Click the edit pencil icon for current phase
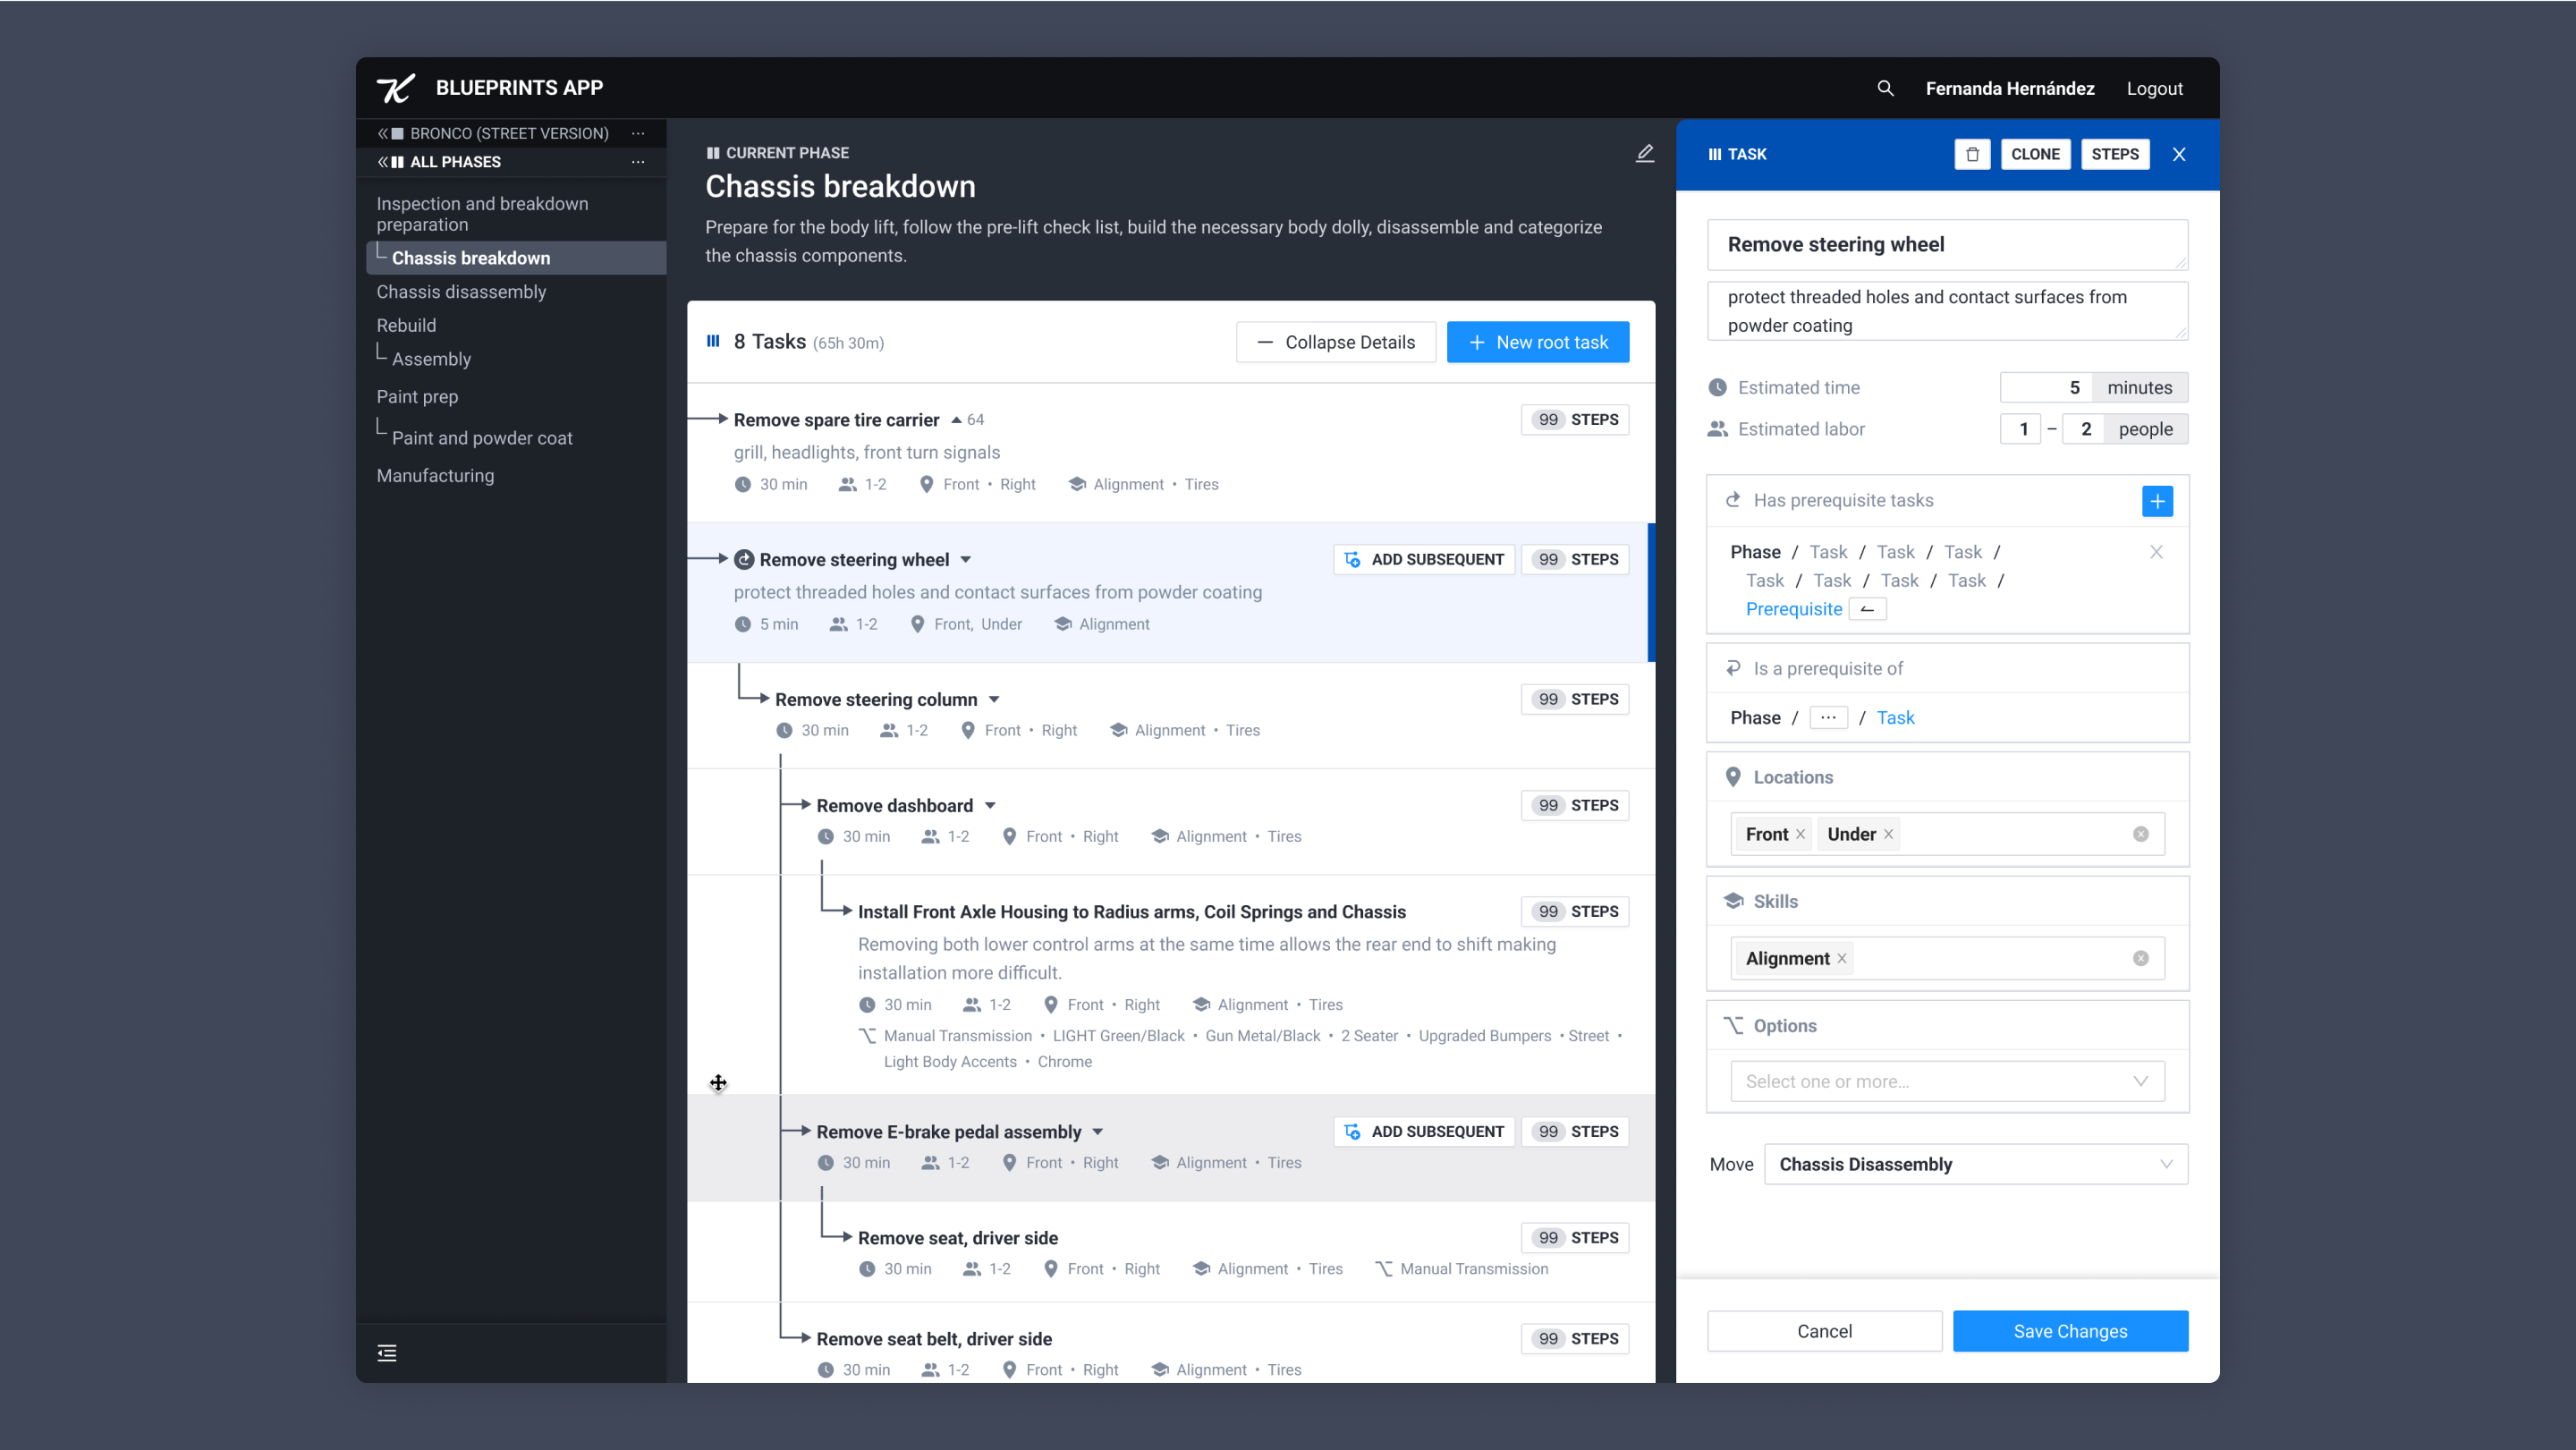The width and height of the screenshot is (2576, 1450). coord(1644,153)
